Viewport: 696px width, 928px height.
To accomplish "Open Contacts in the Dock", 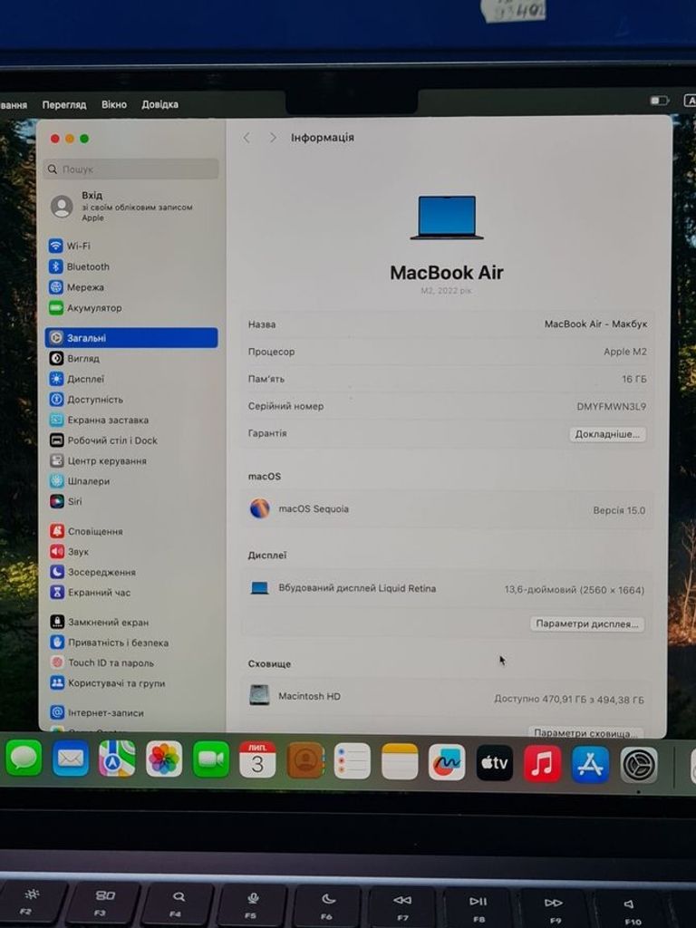I will pyautogui.click(x=305, y=760).
